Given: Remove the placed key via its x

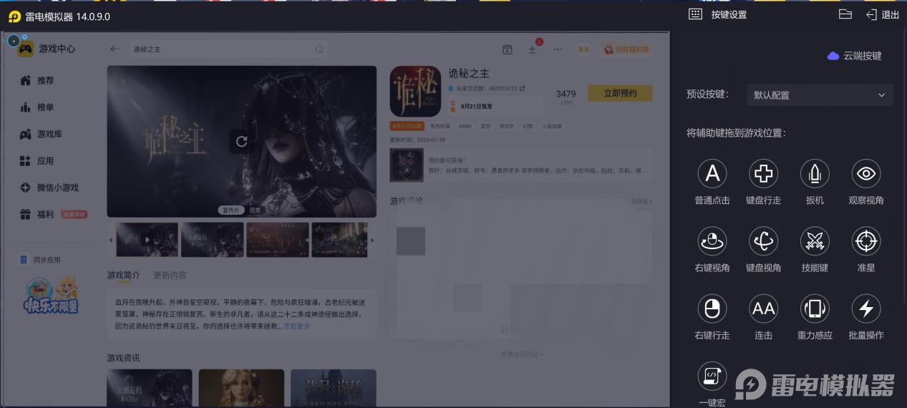Looking at the screenshot, I should click(24, 37).
